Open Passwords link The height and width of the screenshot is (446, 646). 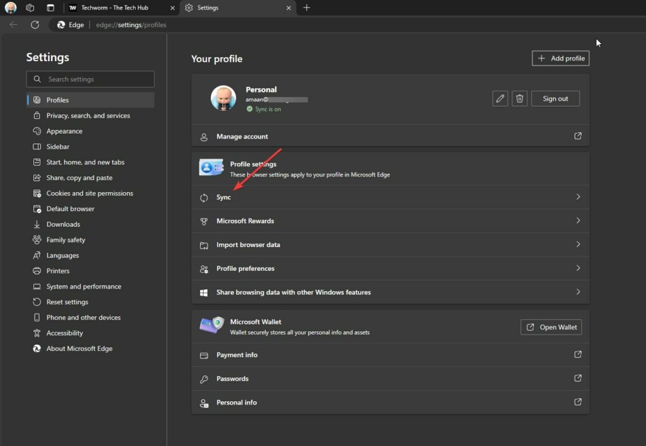(390, 379)
